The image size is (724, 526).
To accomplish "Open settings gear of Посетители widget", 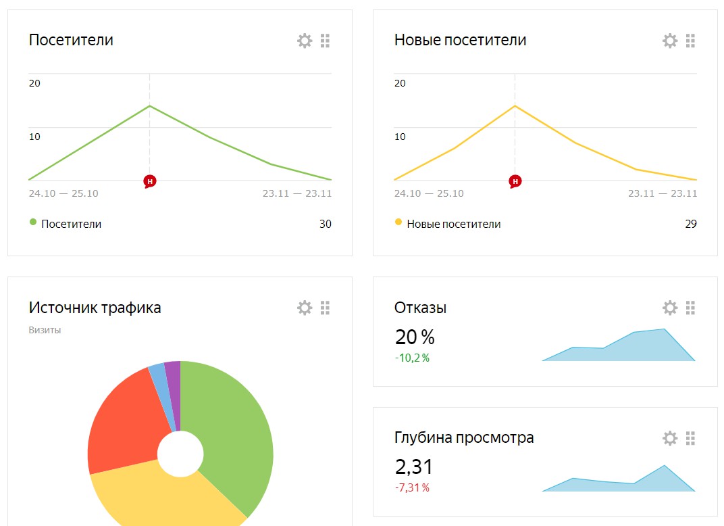I will (x=305, y=41).
